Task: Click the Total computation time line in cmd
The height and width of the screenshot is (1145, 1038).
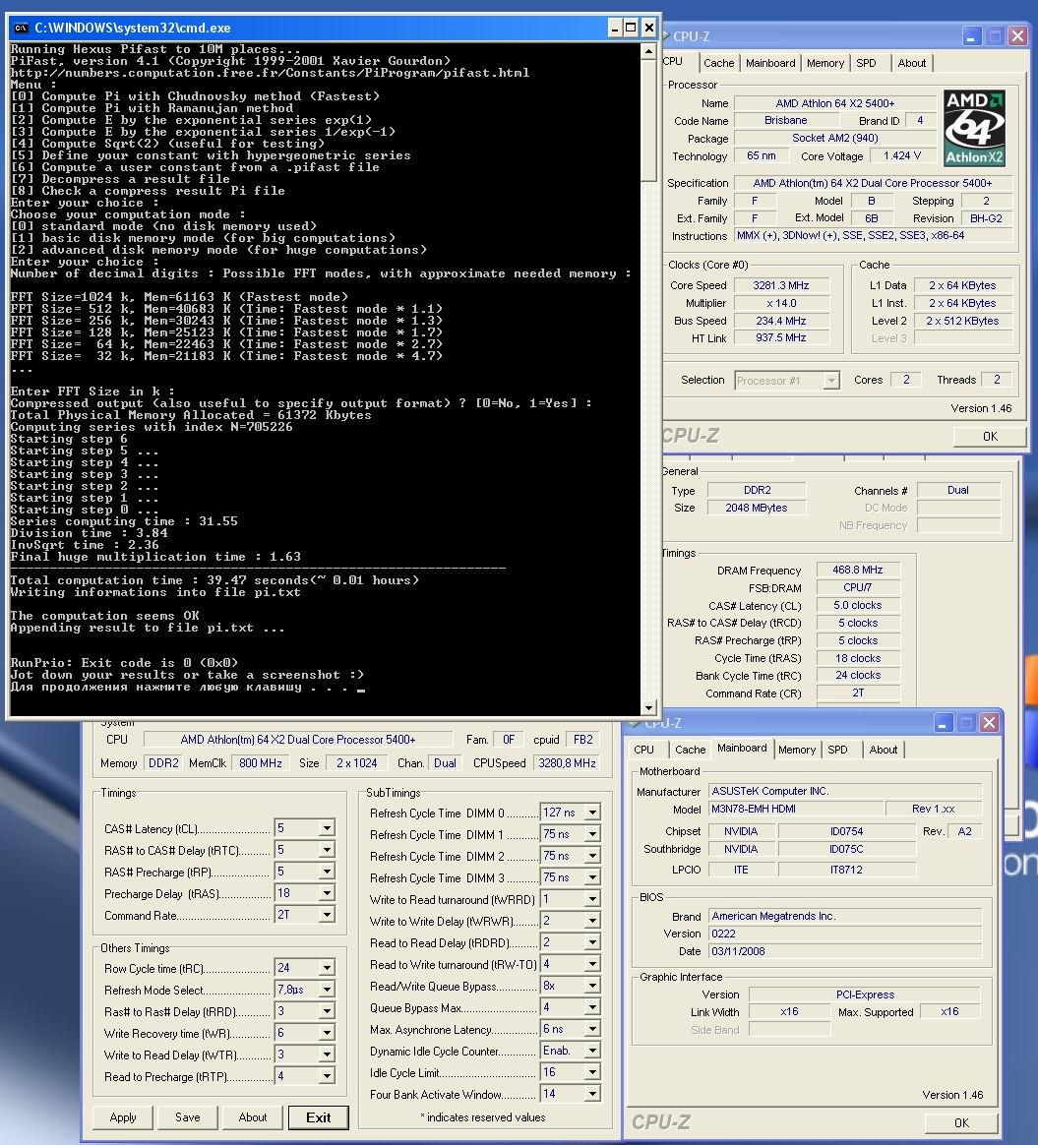Action: click(214, 580)
